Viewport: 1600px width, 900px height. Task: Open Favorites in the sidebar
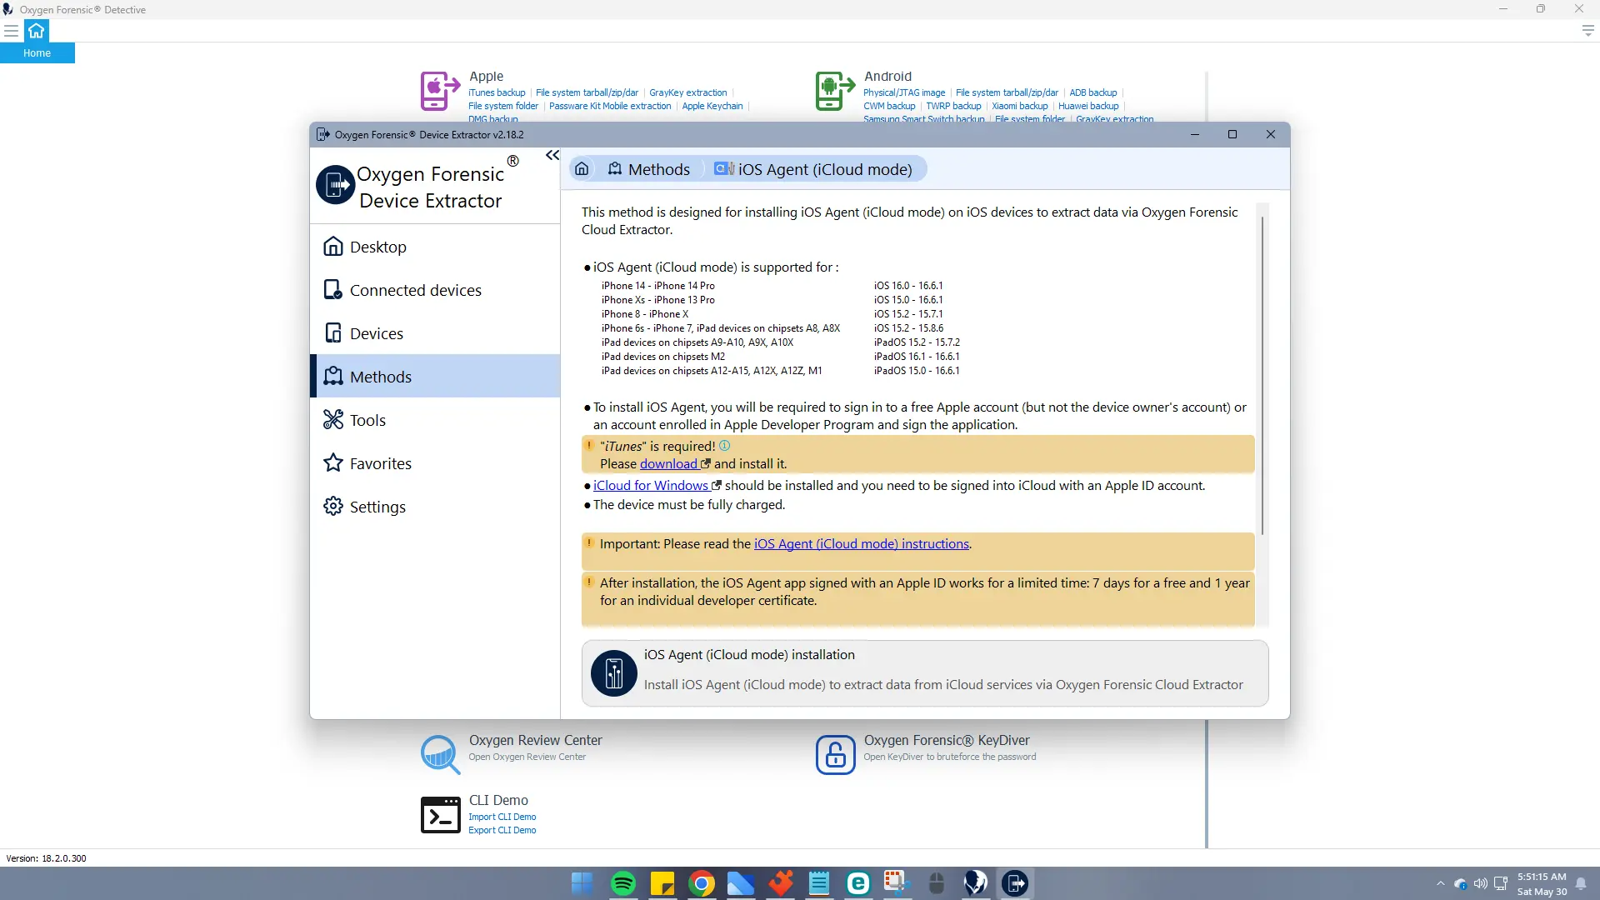point(435,463)
